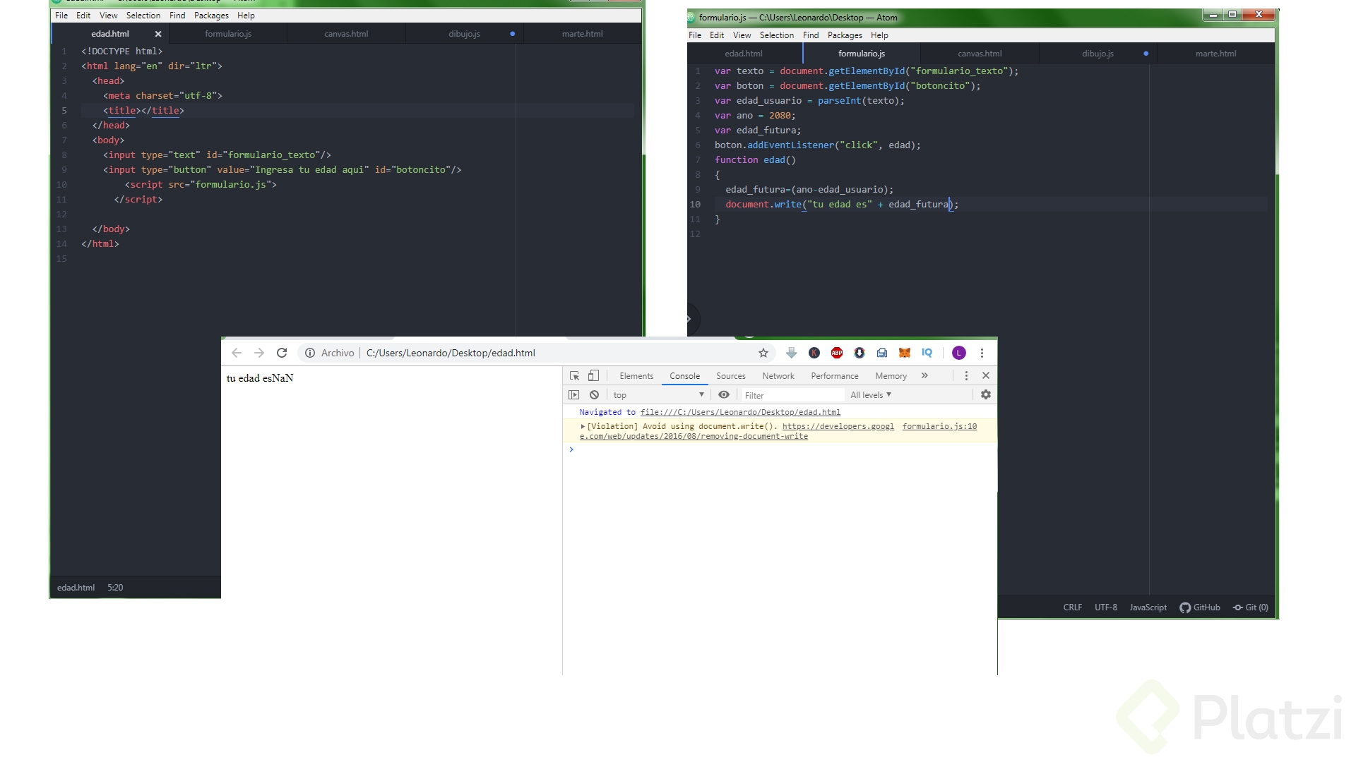Open dibujo.js tab in right Atom
This screenshot has height=762, width=1356.
[x=1098, y=54]
